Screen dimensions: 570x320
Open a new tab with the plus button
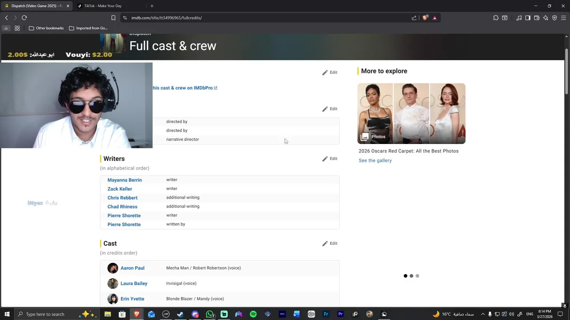click(x=152, y=6)
